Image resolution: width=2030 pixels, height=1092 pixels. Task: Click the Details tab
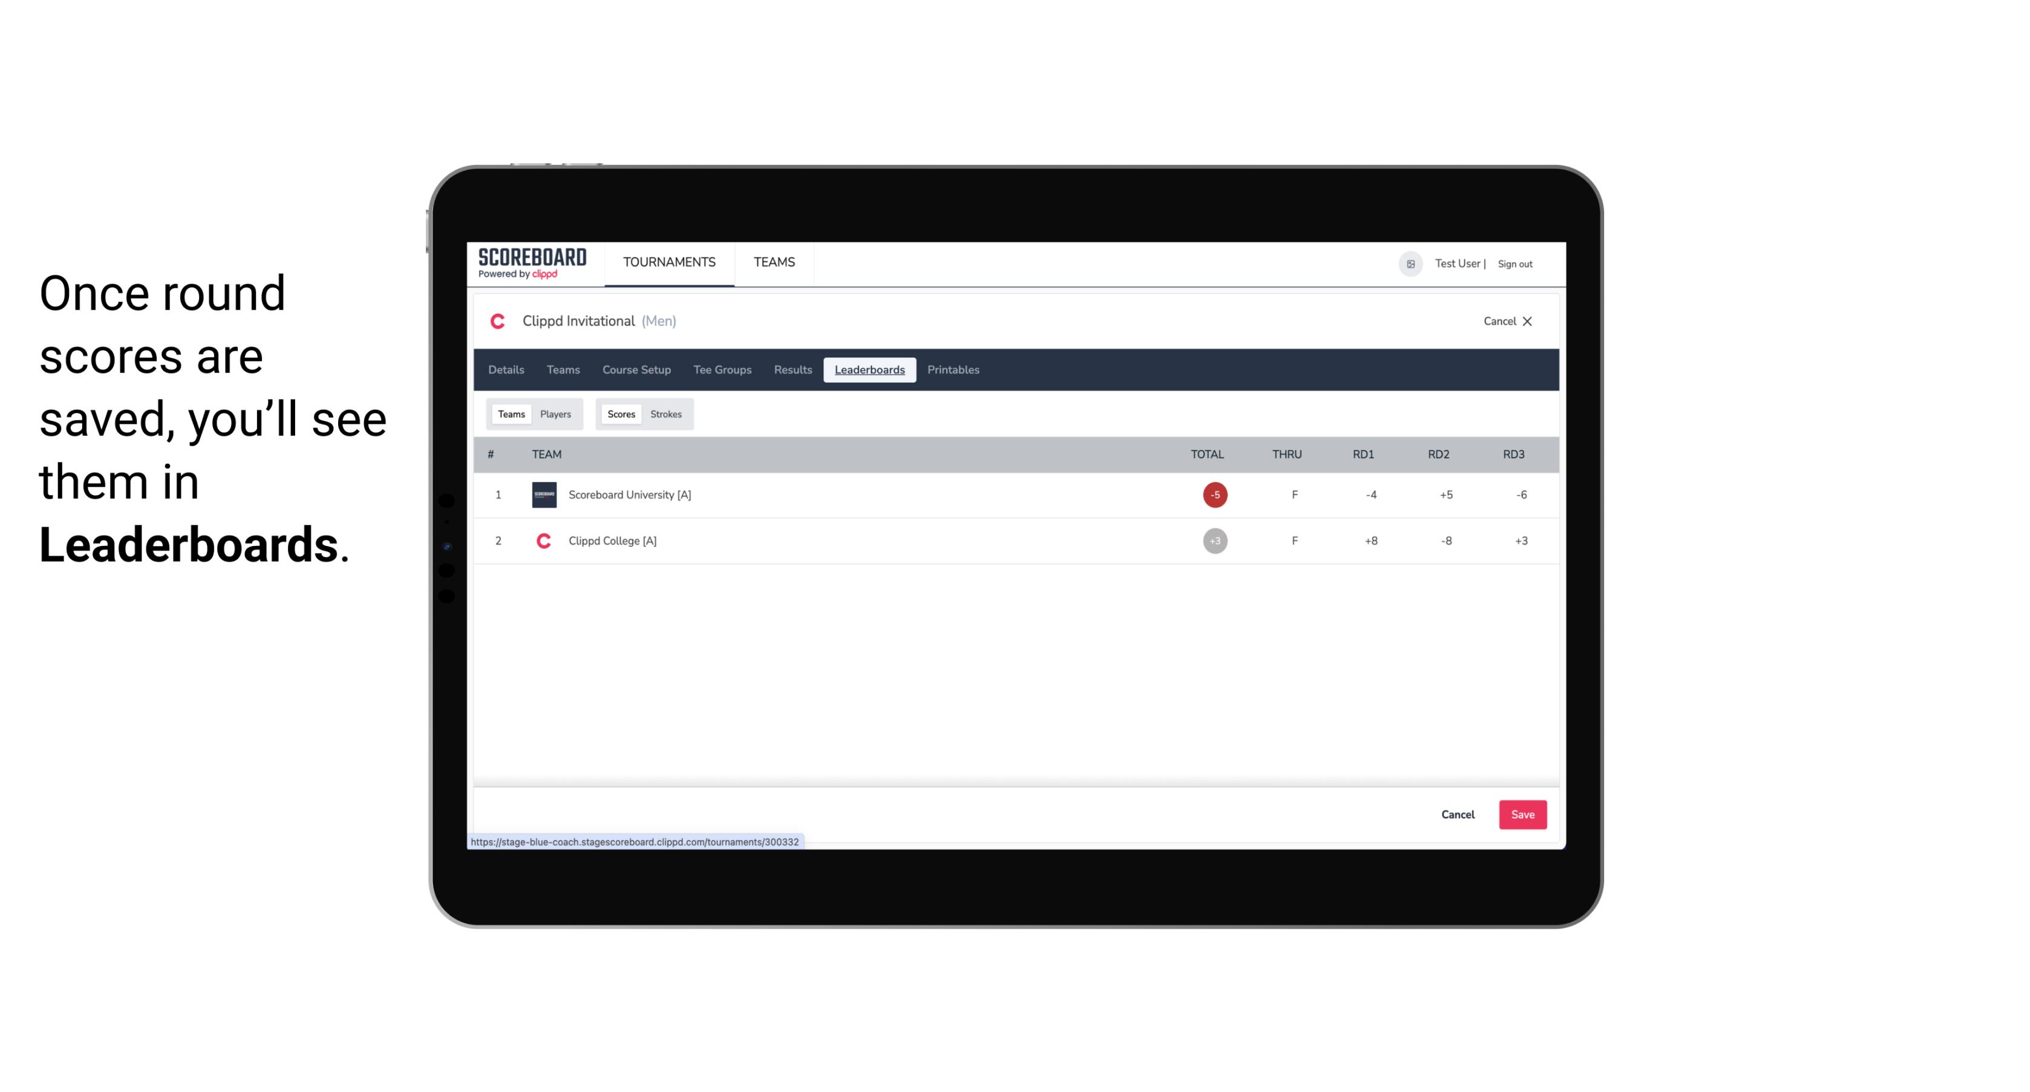click(x=506, y=370)
